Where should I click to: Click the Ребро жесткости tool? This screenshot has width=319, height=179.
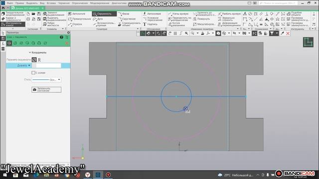click(51, 24)
